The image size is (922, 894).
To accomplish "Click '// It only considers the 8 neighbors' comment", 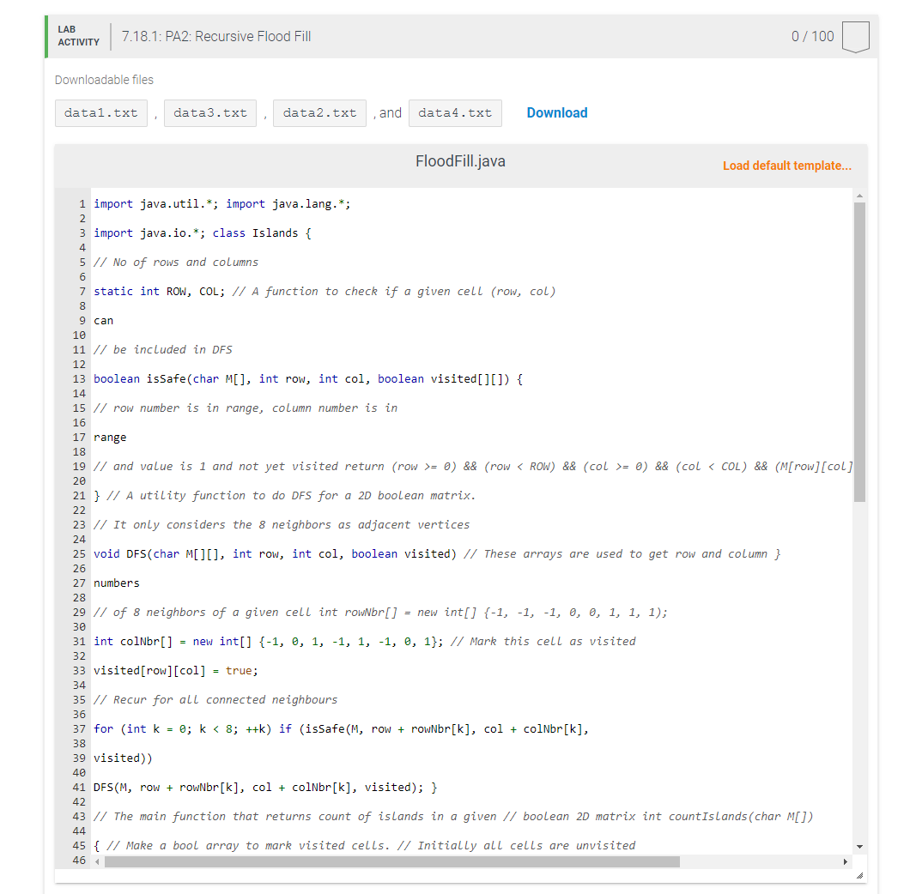I will (282, 525).
